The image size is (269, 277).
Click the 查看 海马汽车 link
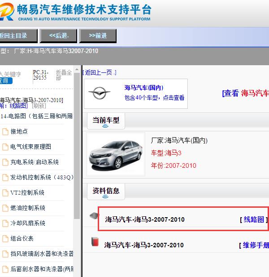coord(246,93)
